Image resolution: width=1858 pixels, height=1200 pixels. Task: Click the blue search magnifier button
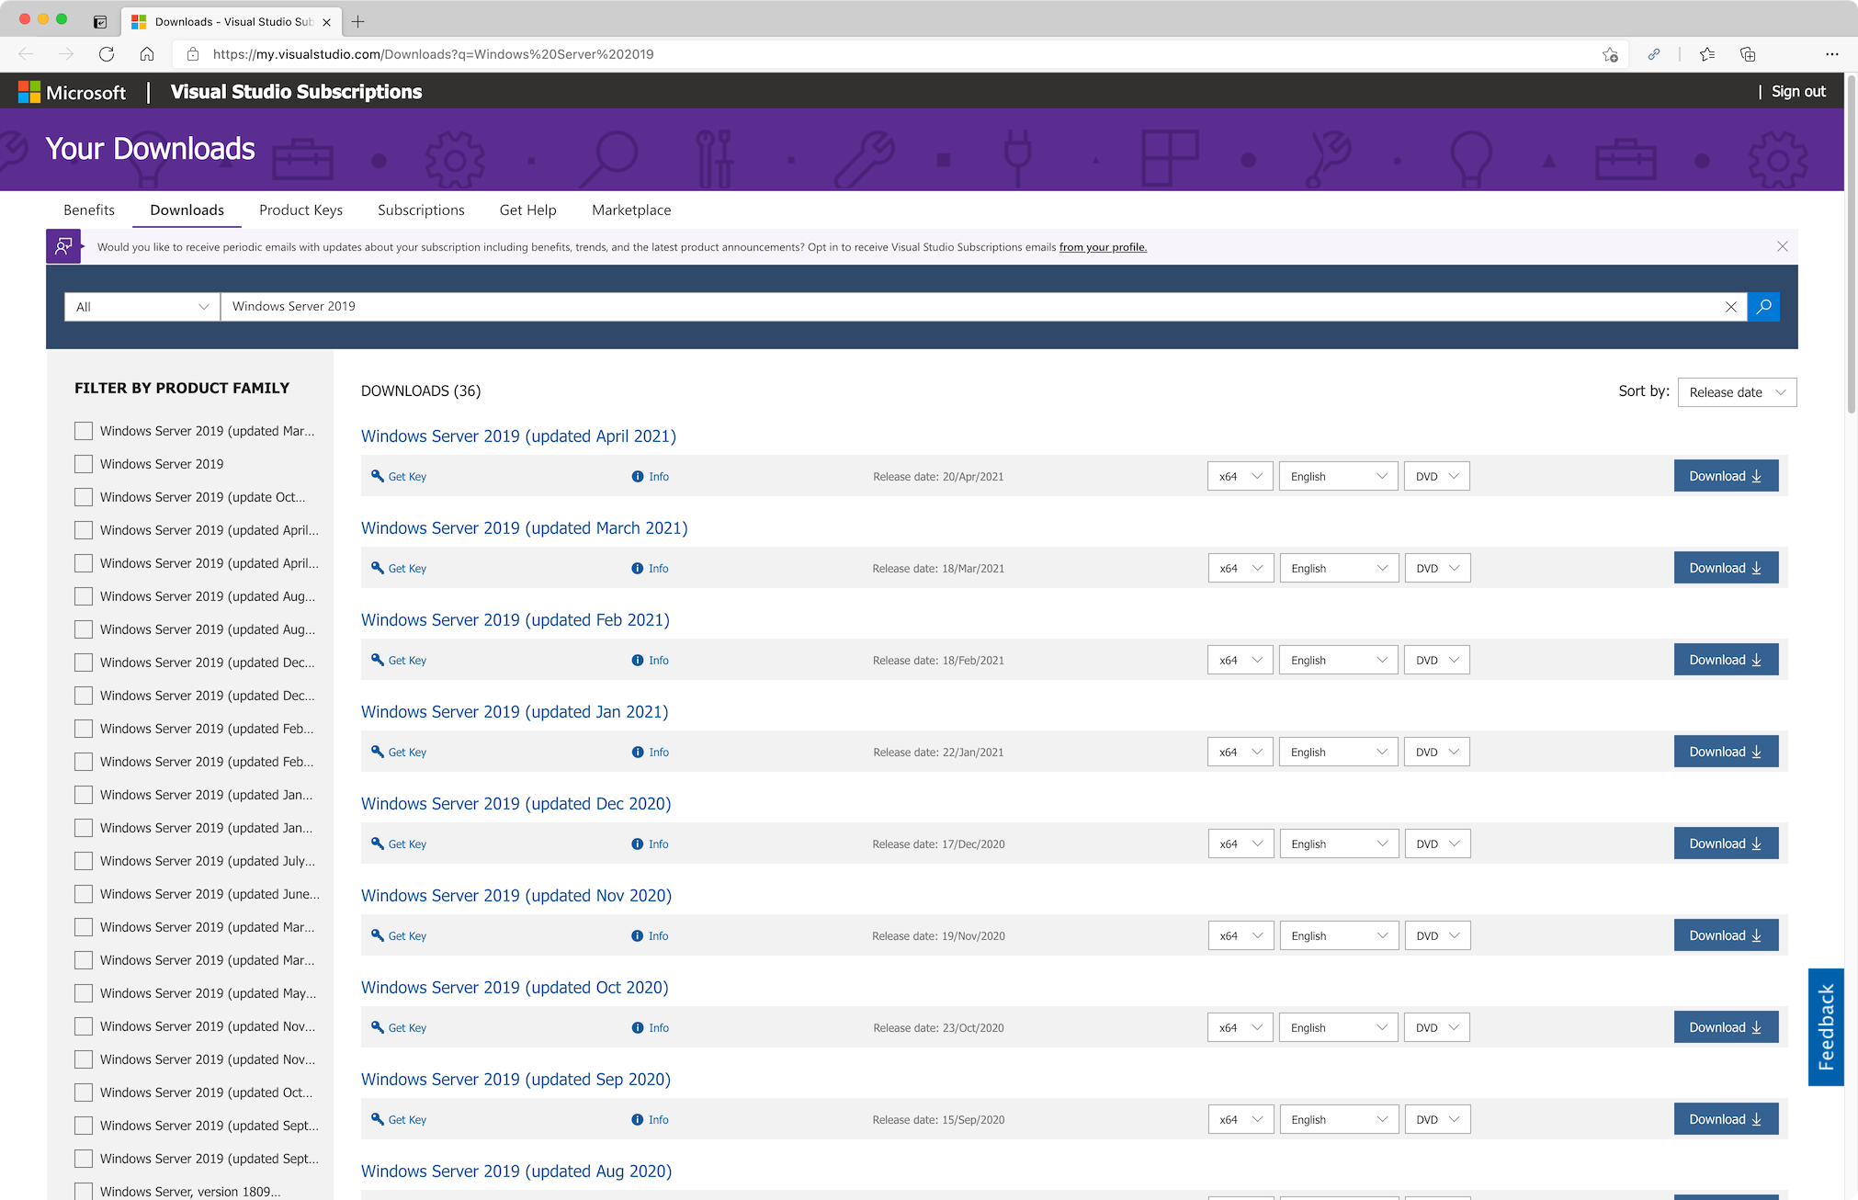1763,307
